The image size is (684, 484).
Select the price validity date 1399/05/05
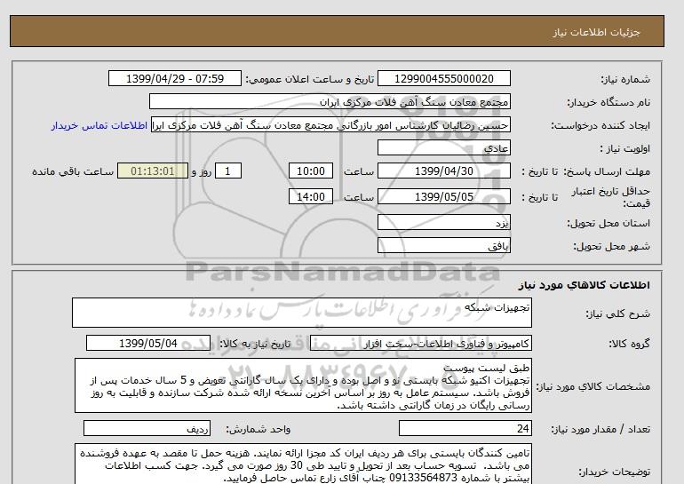(x=443, y=196)
